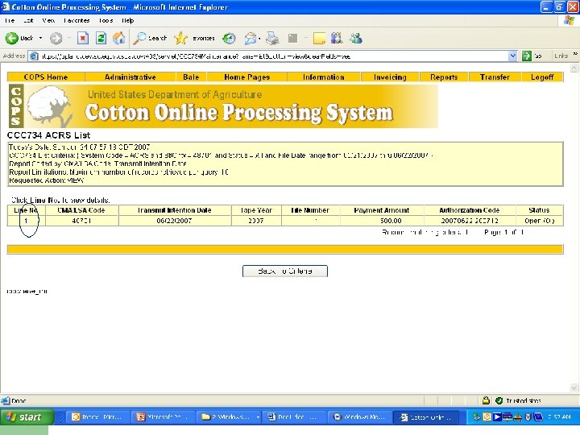This screenshot has width=580, height=435.
Task: Expand the address bar dropdown
Action: [x=512, y=56]
